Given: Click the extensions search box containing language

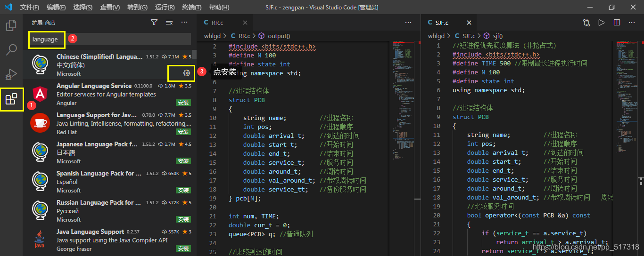Looking at the screenshot, I should pos(110,40).
